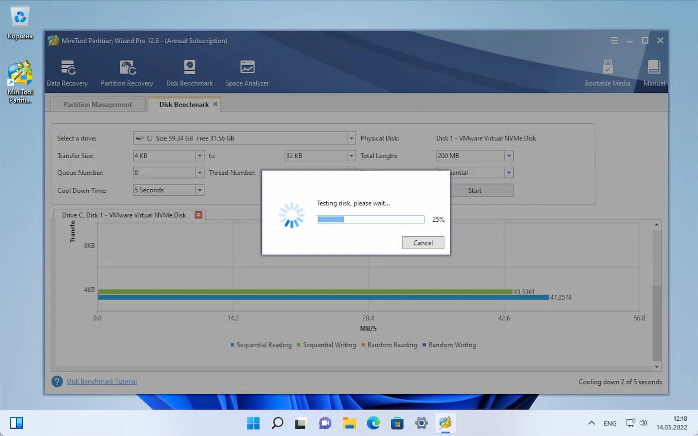Image resolution: width=698 pixels, height=436 pixels.
Task: Switch to the Partition Management tab
Action: click(x=98, y=104)
